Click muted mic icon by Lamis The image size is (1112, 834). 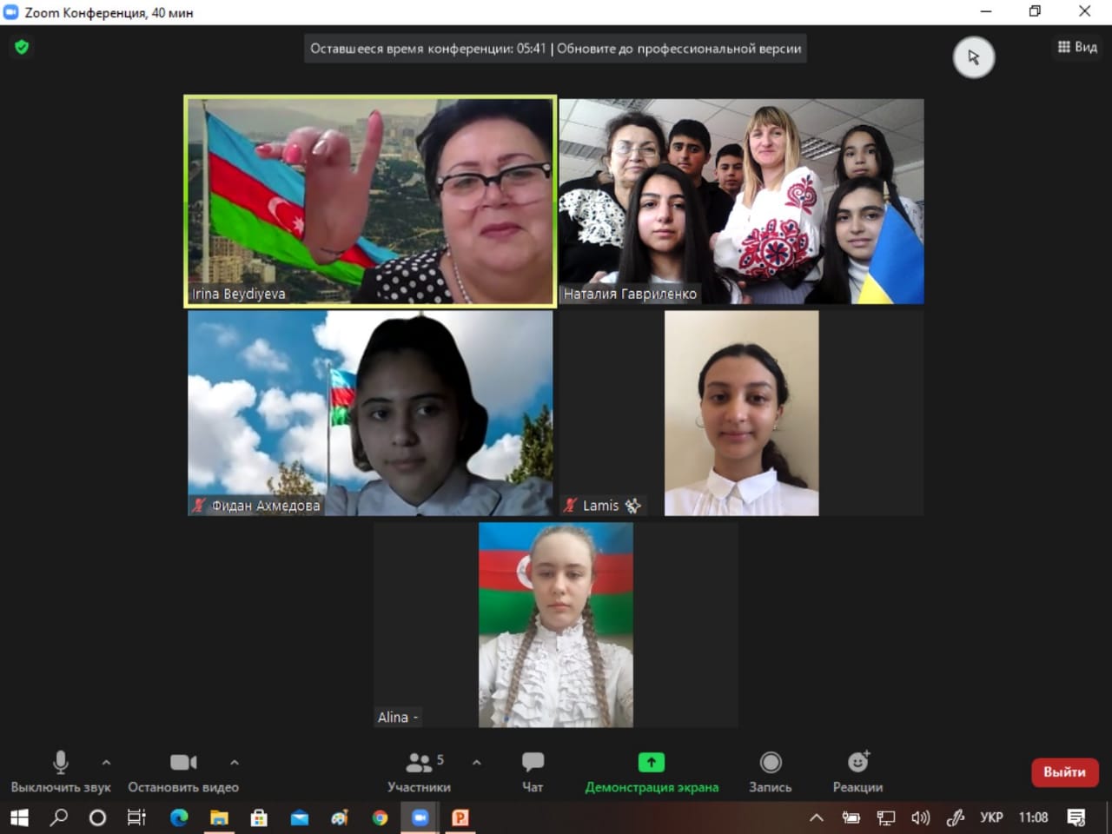[571, 505]
